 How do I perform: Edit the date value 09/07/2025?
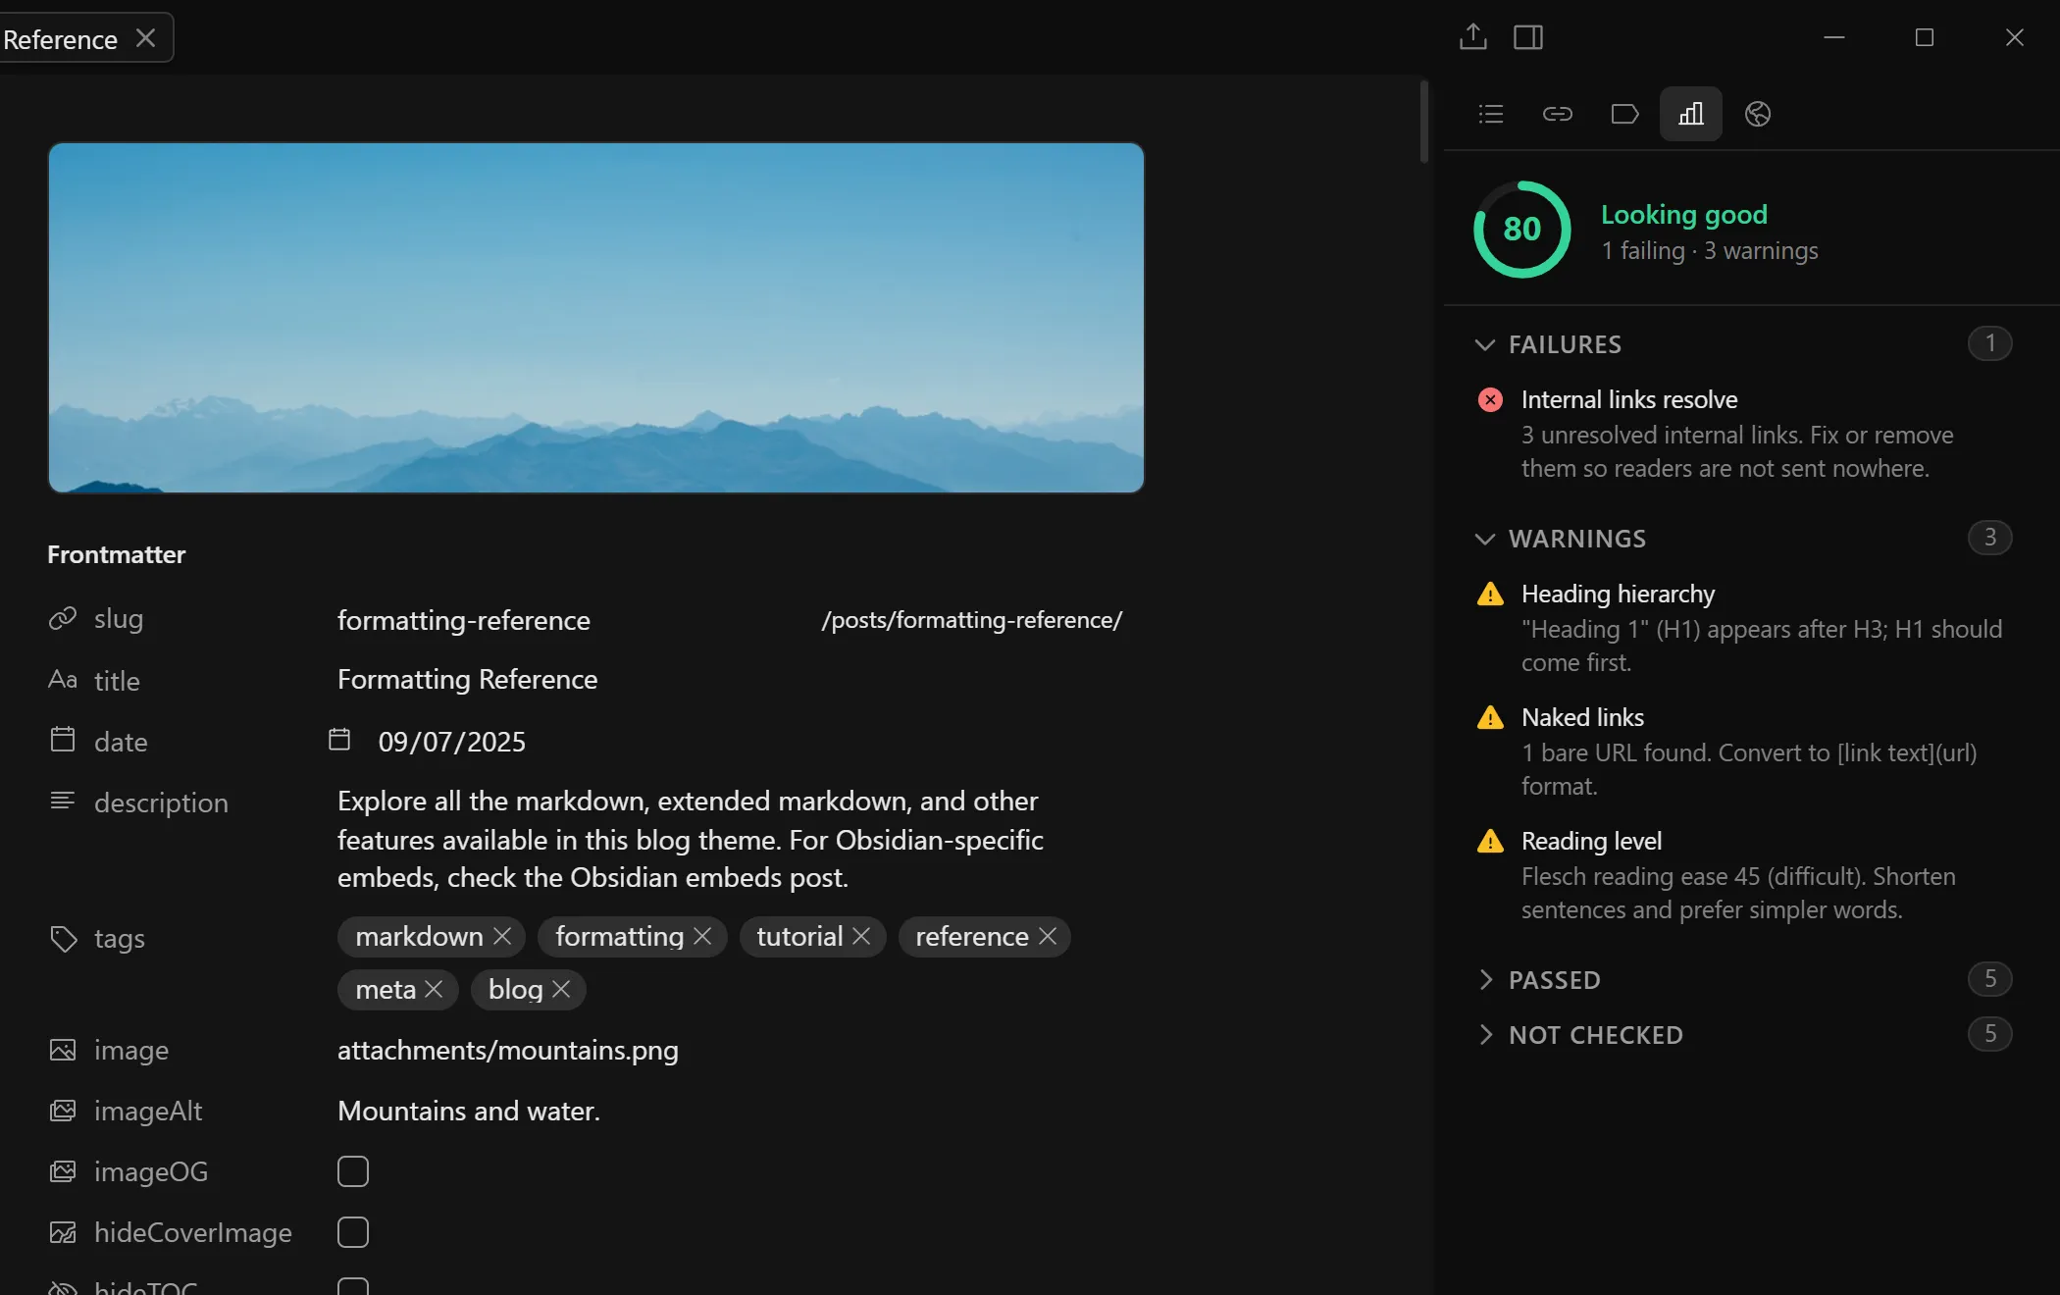coord(452,742)
